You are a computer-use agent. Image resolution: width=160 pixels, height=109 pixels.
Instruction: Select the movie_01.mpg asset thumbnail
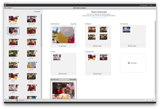[13, 19]
